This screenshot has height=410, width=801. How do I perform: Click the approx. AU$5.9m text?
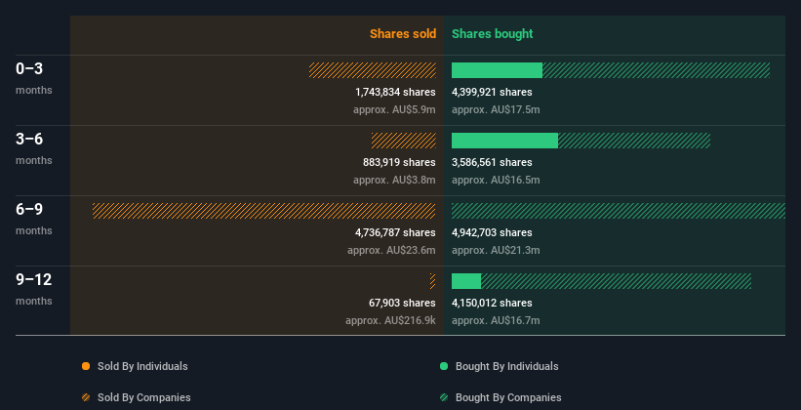394,110
